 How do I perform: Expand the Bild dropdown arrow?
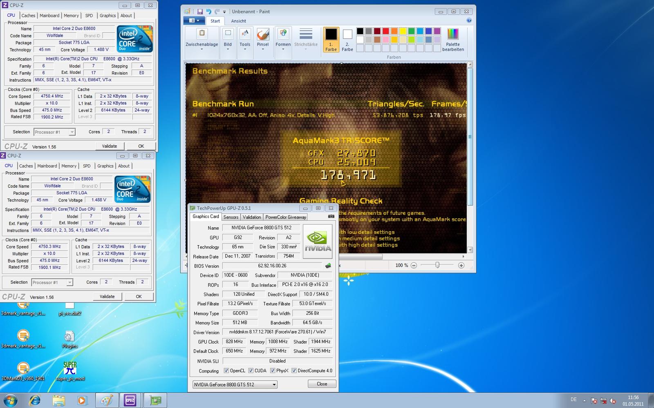(x=228, y=49)
